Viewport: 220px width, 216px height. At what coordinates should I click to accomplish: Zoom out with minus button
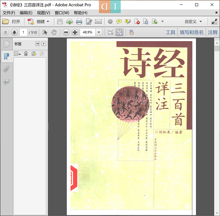tap(66, 32)
